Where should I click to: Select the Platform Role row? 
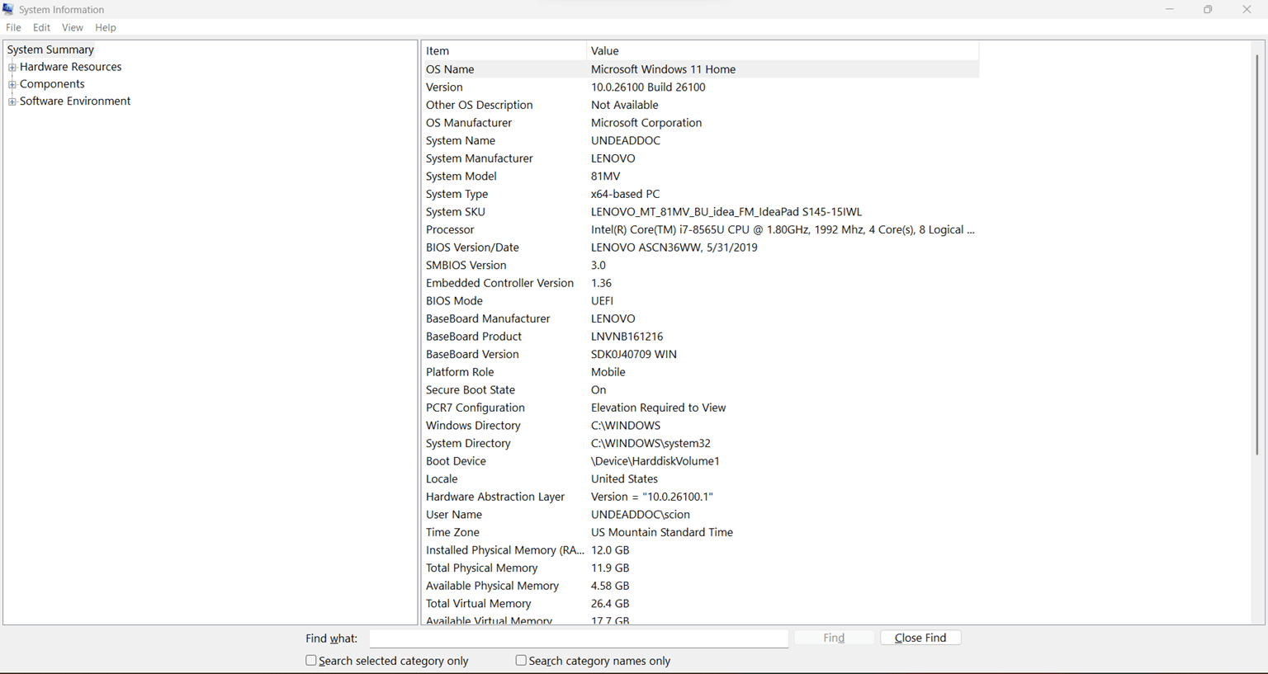tap(700, 372)
